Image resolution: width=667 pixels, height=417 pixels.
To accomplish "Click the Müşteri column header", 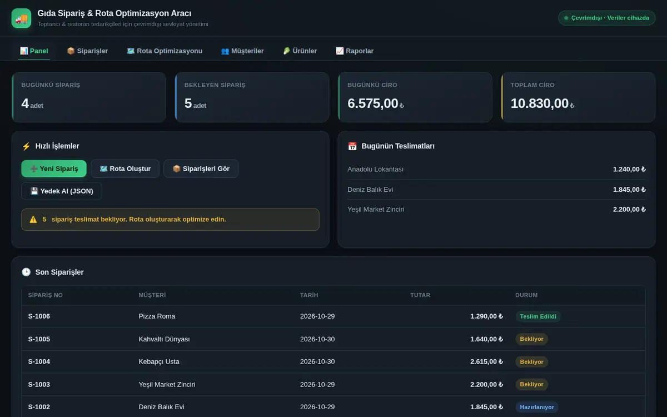I will coord(152,295).
